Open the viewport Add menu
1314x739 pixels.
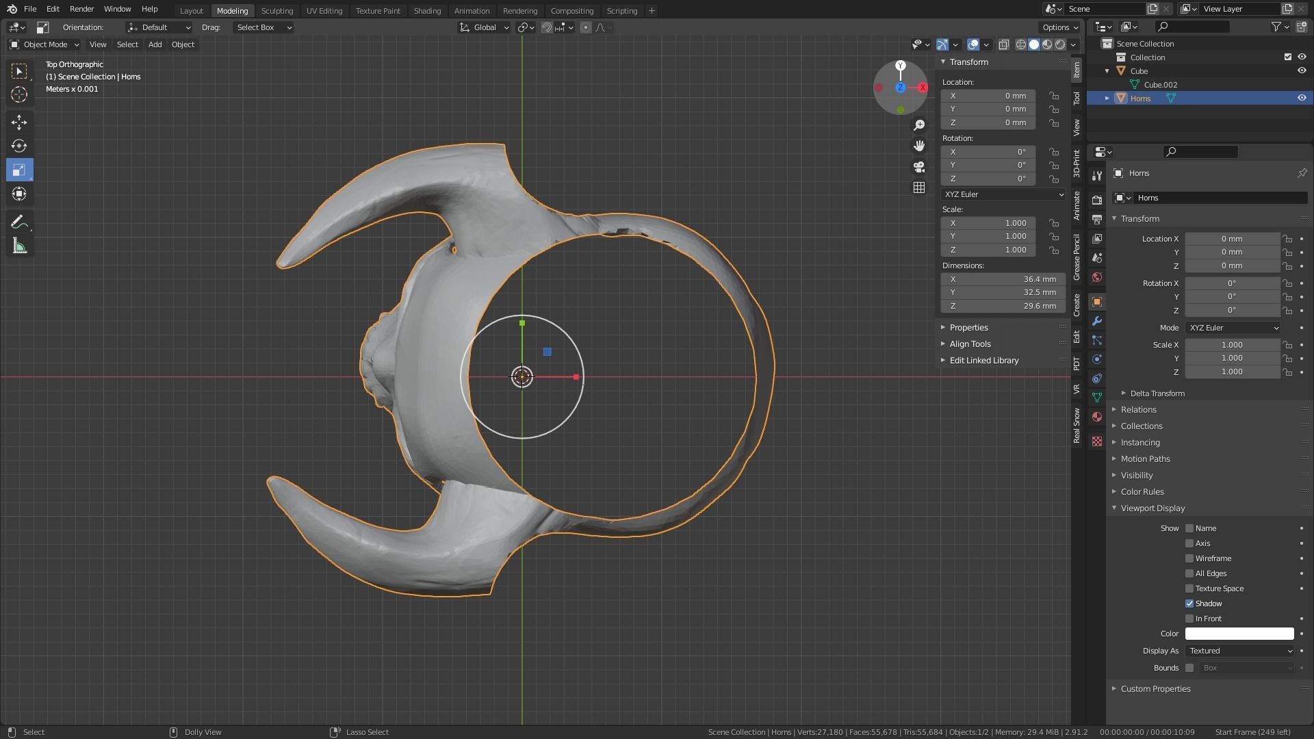click(155, 44)
